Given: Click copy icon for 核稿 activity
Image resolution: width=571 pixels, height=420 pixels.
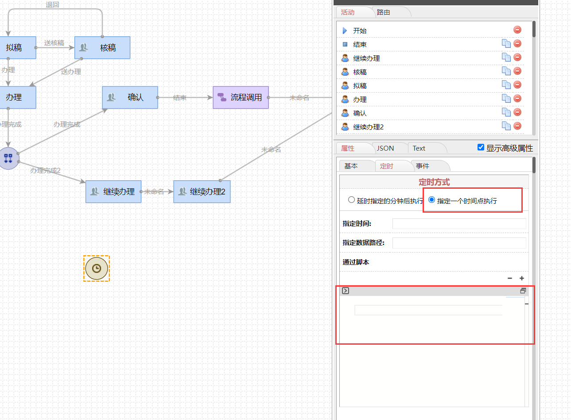Looking at the screenshot, I should click(x=506, y=71).
